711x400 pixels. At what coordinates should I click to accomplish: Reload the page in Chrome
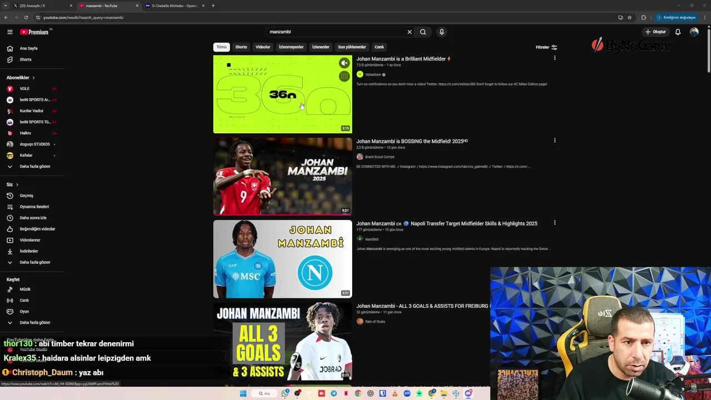point(26,17)
